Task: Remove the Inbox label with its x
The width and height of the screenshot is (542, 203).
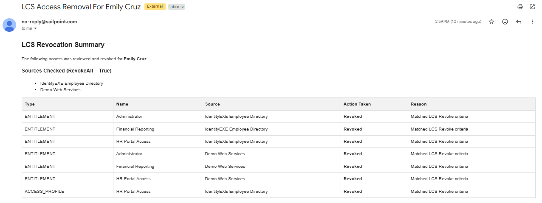Action: coord(182,7)
